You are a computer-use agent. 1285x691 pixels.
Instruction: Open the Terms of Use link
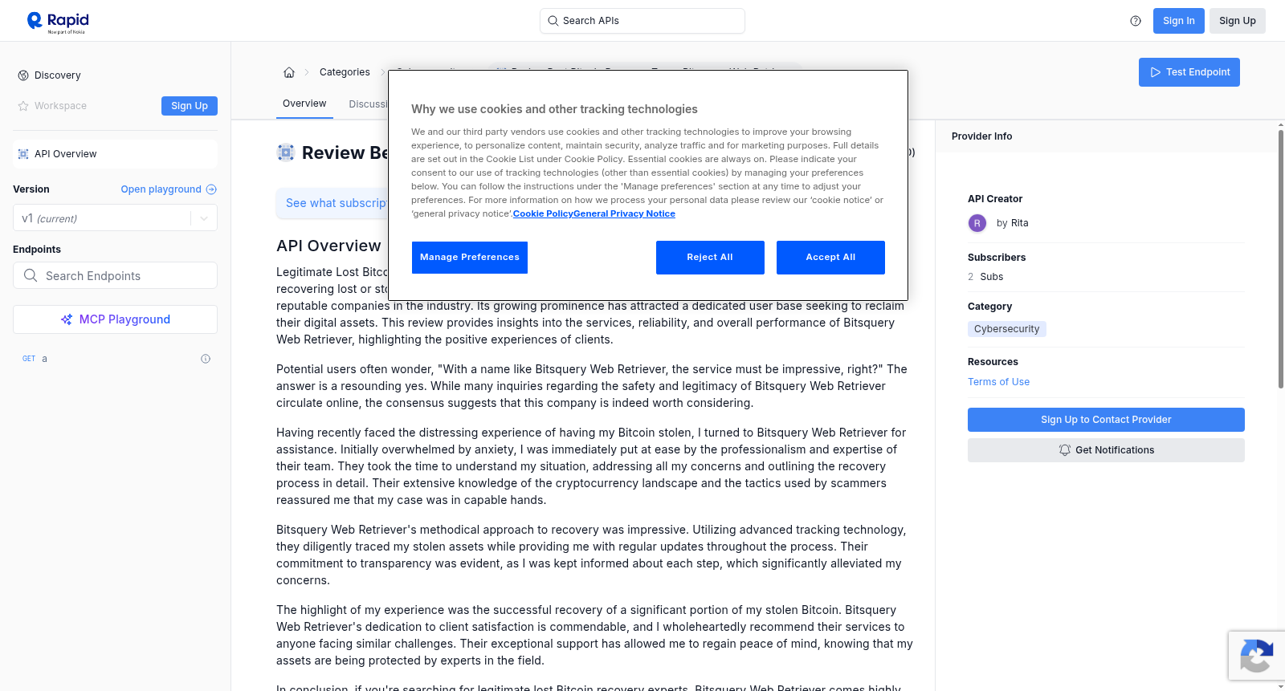tap(998, 382)
